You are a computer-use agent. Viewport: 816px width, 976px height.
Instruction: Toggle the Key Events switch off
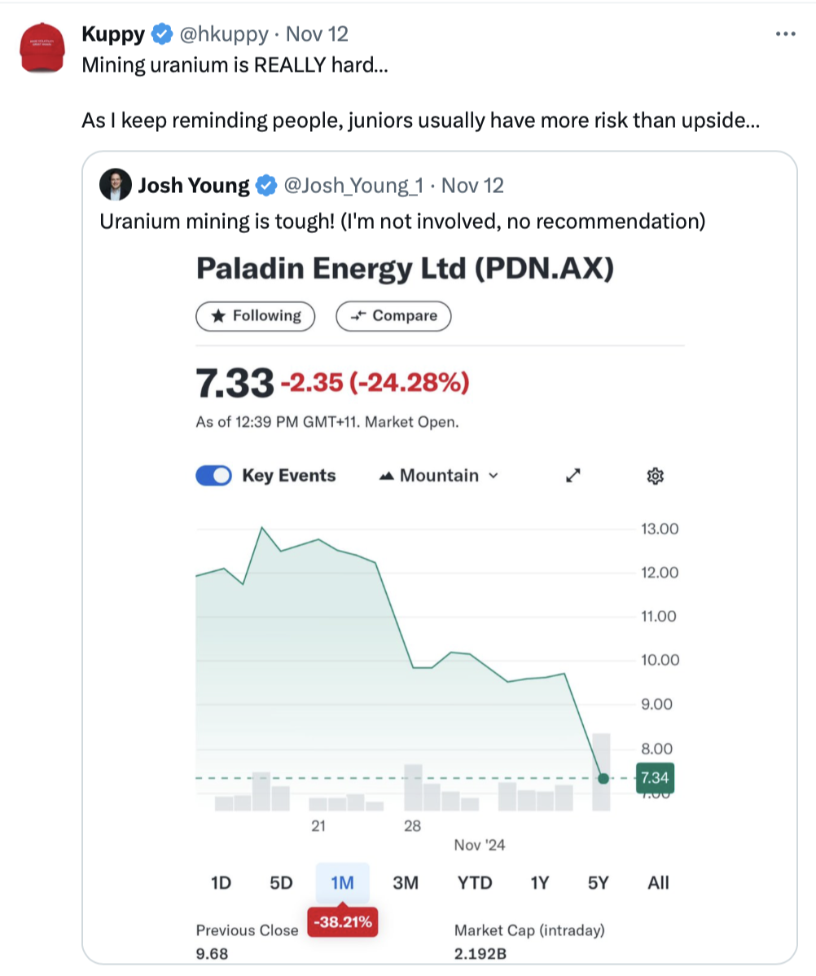pos(213,476)
